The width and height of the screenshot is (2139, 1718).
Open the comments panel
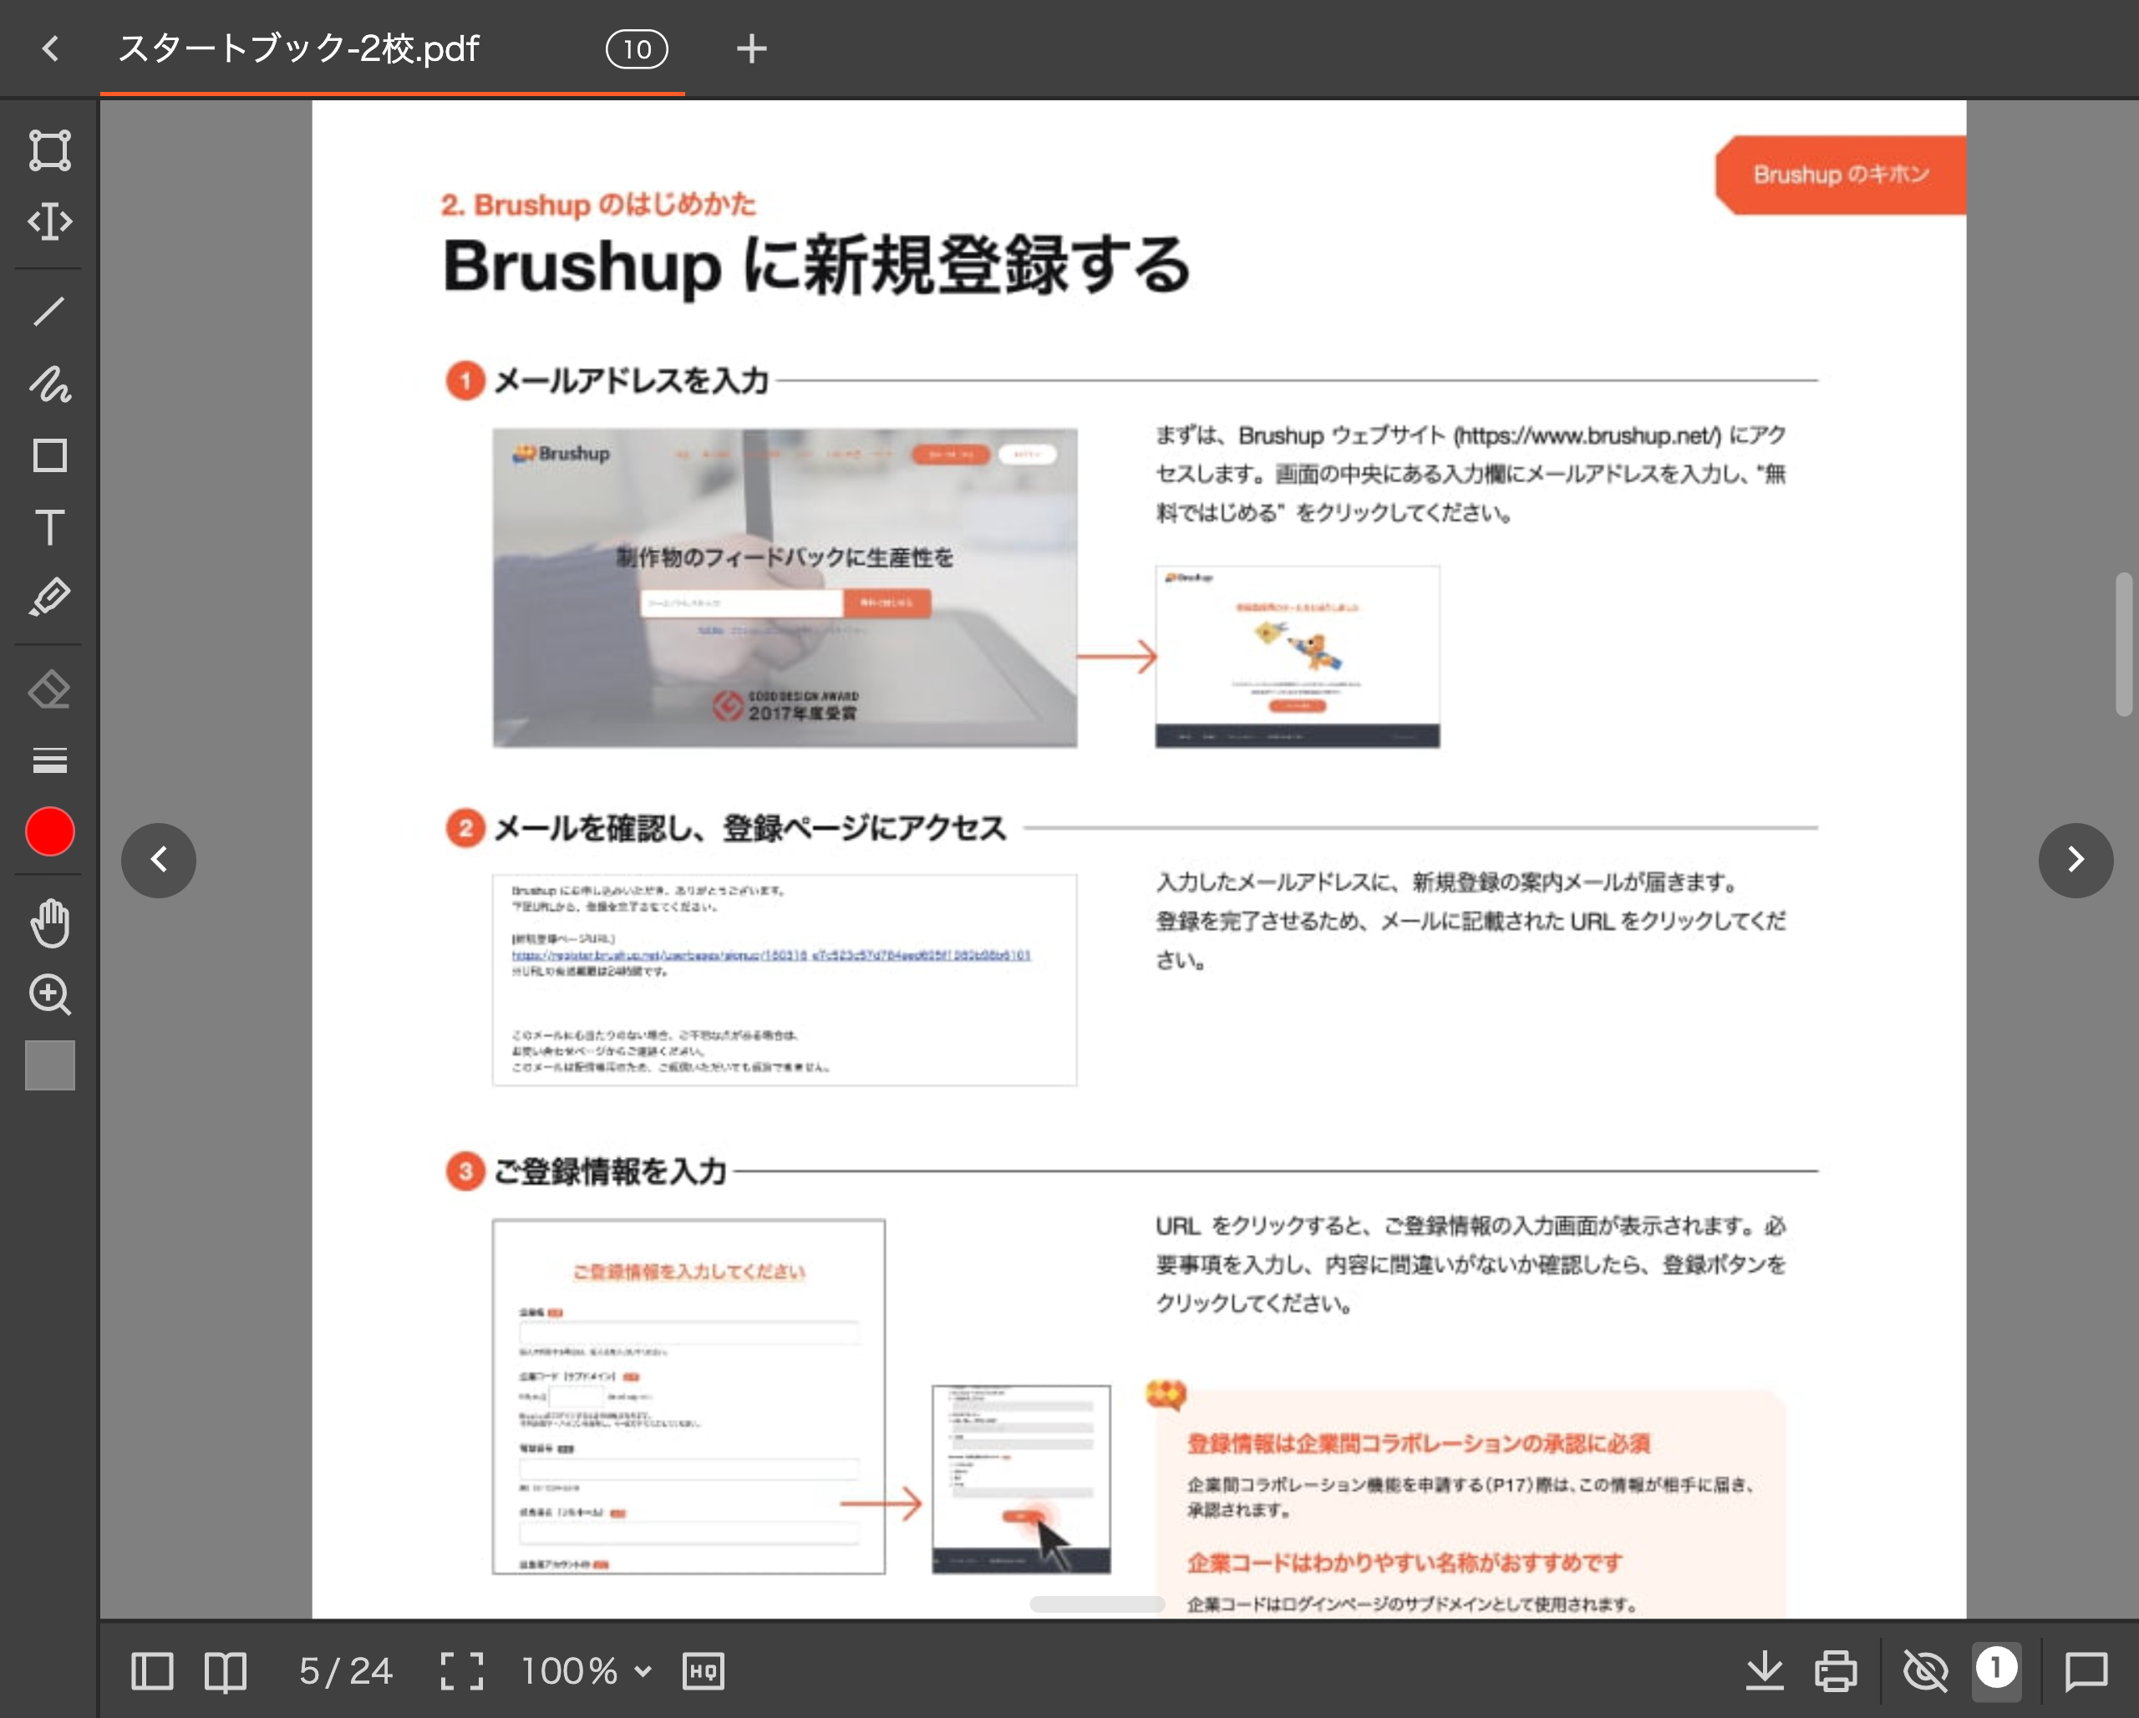[2086, 1671]
